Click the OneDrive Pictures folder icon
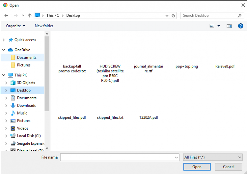Image resolution: width=247 pixels, height=175 pixels. (x=13, y=65)
